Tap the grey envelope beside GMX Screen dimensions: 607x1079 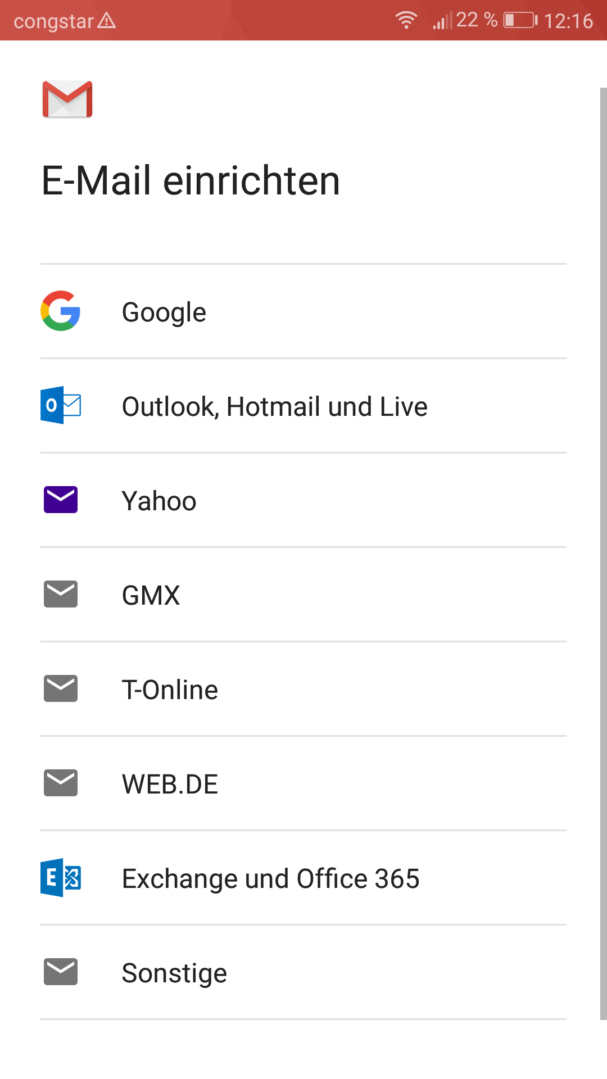(x=61, y=594)
